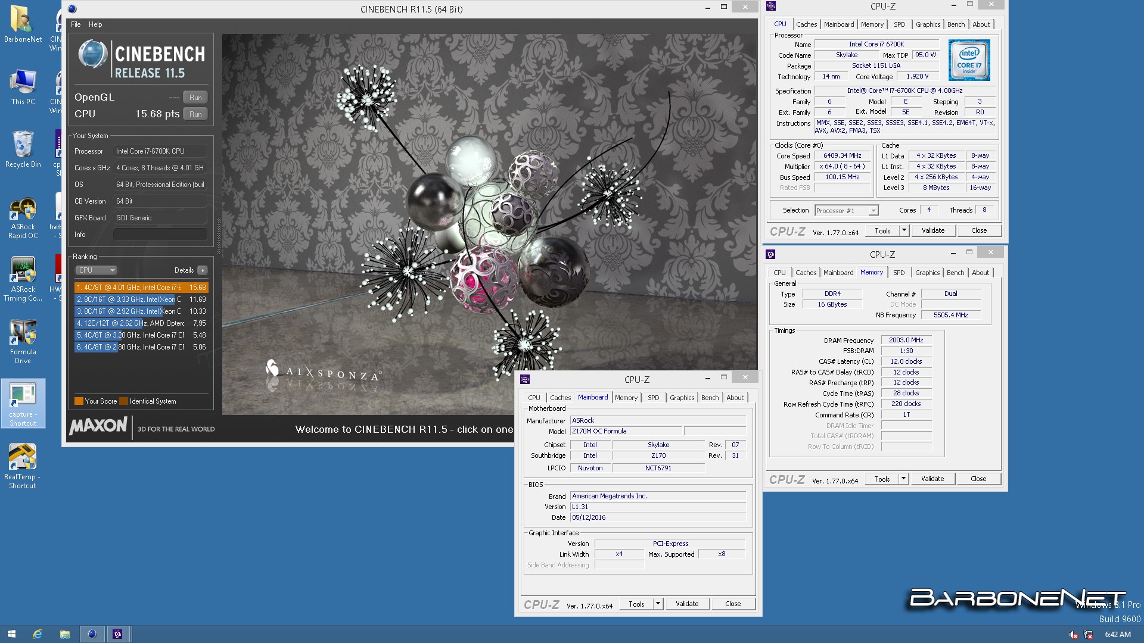This screenshot has width=1144, height=643.
Task: Switch to Caches tab in top CPU-Z window
Action: 806,24
